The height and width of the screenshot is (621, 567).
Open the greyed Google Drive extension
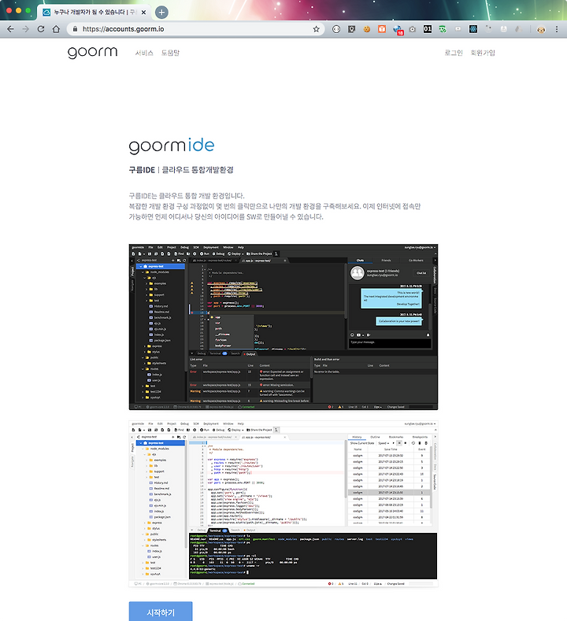518,29
